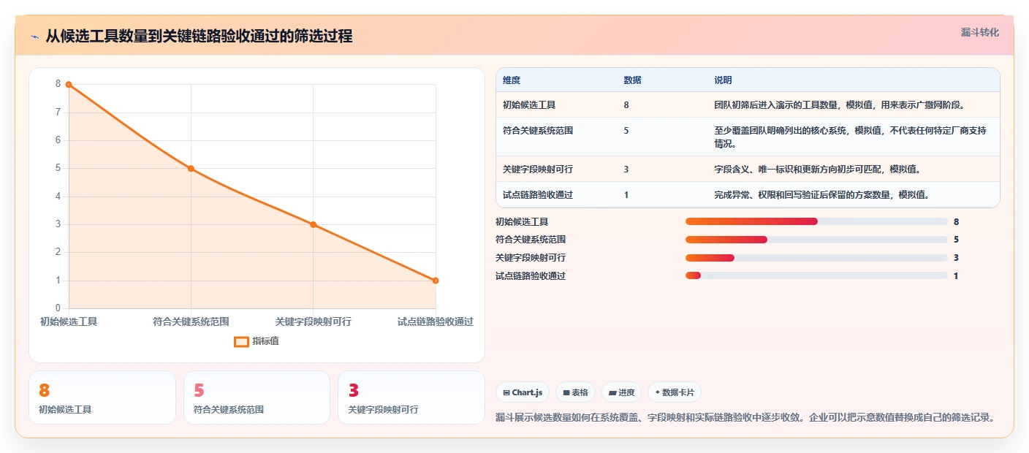
Task: Click the footer note starting 漏斗展示候选数量
Action: (745, 417)
